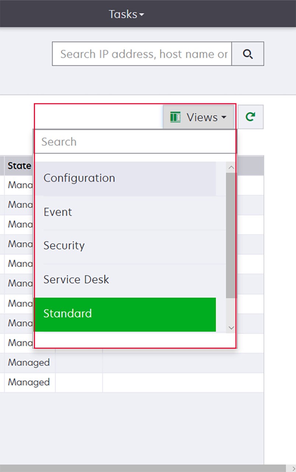This screenshot has width=296, height=472.
Task: Collapse the Views dropdown via its caret
Action: (x=224, y=118)
